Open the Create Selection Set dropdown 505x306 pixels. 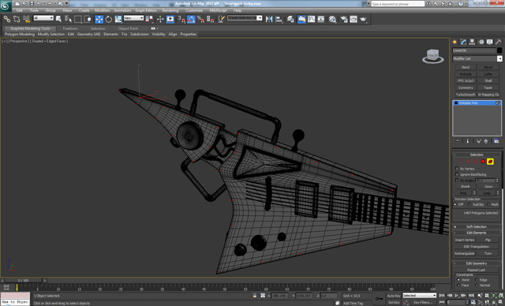click(x=245, y=18)
